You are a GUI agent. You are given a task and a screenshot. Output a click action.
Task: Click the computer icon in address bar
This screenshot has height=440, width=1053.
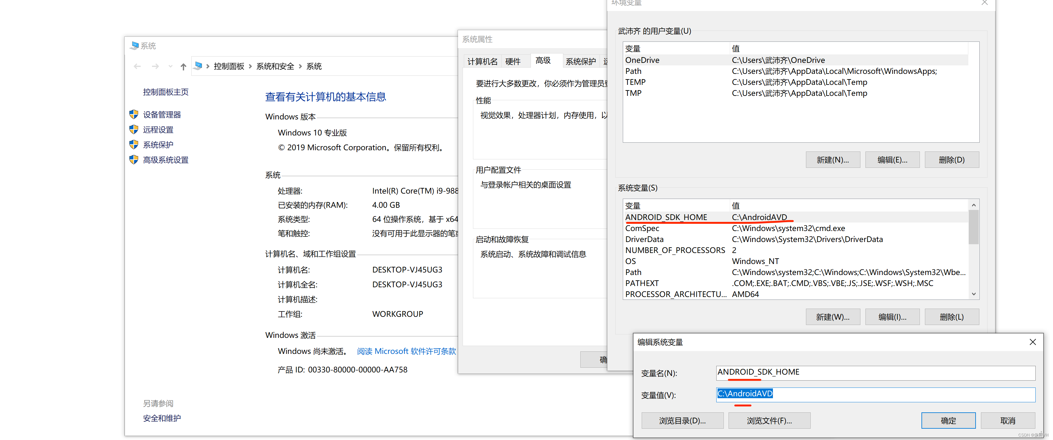click(199, 66)
